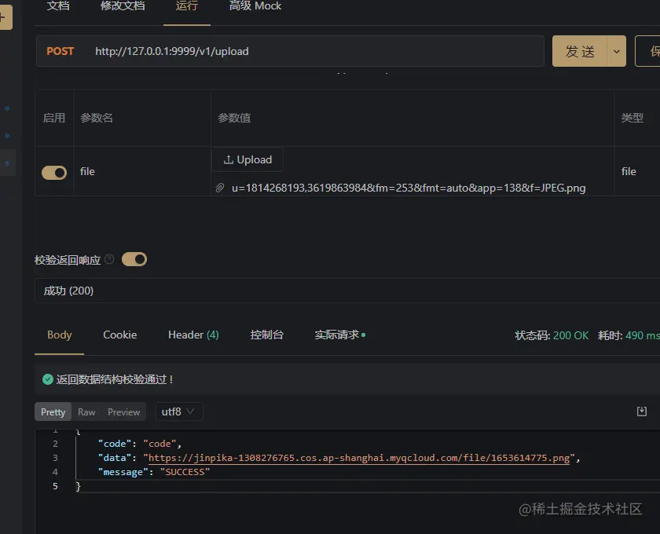This screenshot has width=660, height=534.
Task: Click the partially visible save button beside 发送
Action: (647, 51)
